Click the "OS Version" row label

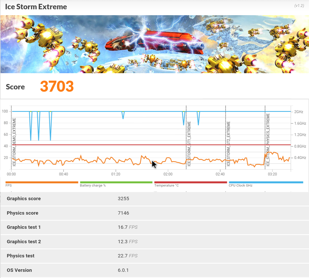pyautogui.click(x=19, y=270)
